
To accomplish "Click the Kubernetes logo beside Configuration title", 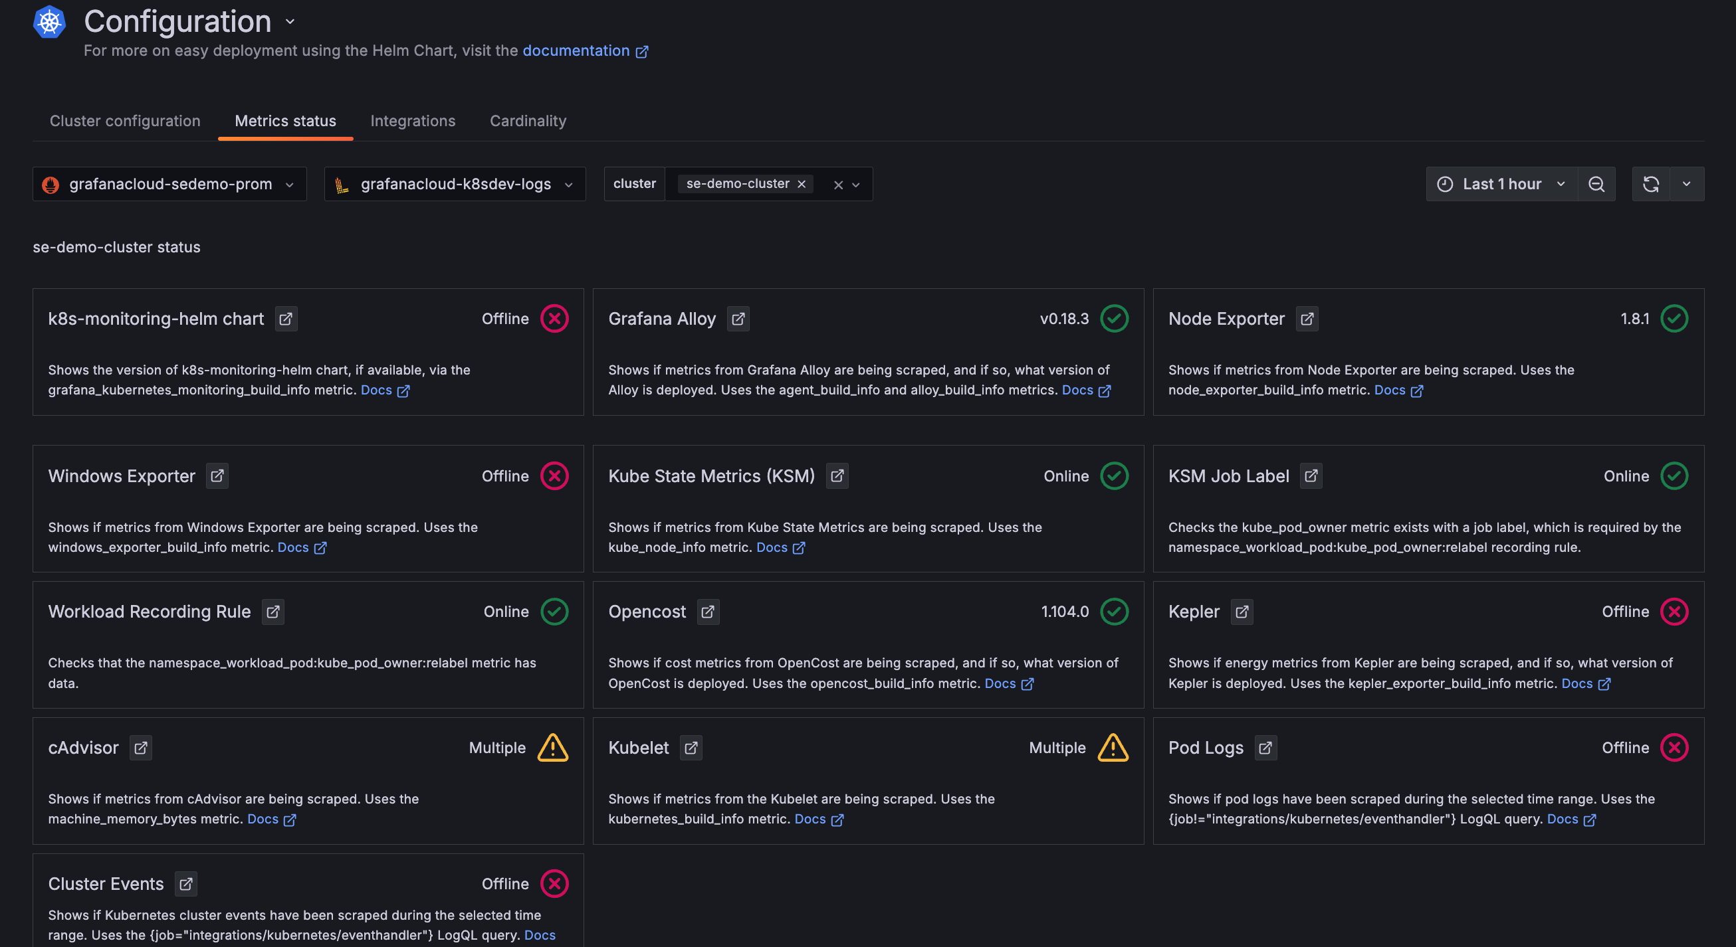I will [x=49, y=21].
